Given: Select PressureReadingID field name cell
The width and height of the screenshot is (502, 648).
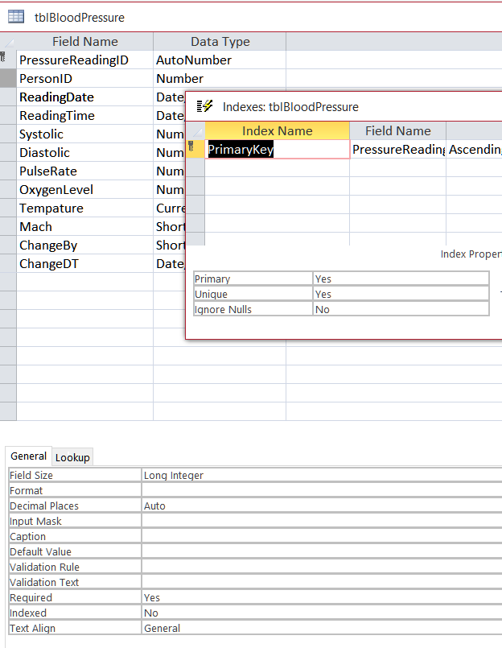Looking at the screenshot, I should [x=84, y=60].
